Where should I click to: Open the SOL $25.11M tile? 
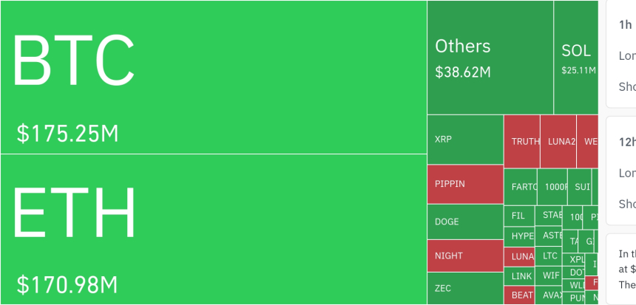[x=575, y=58]
